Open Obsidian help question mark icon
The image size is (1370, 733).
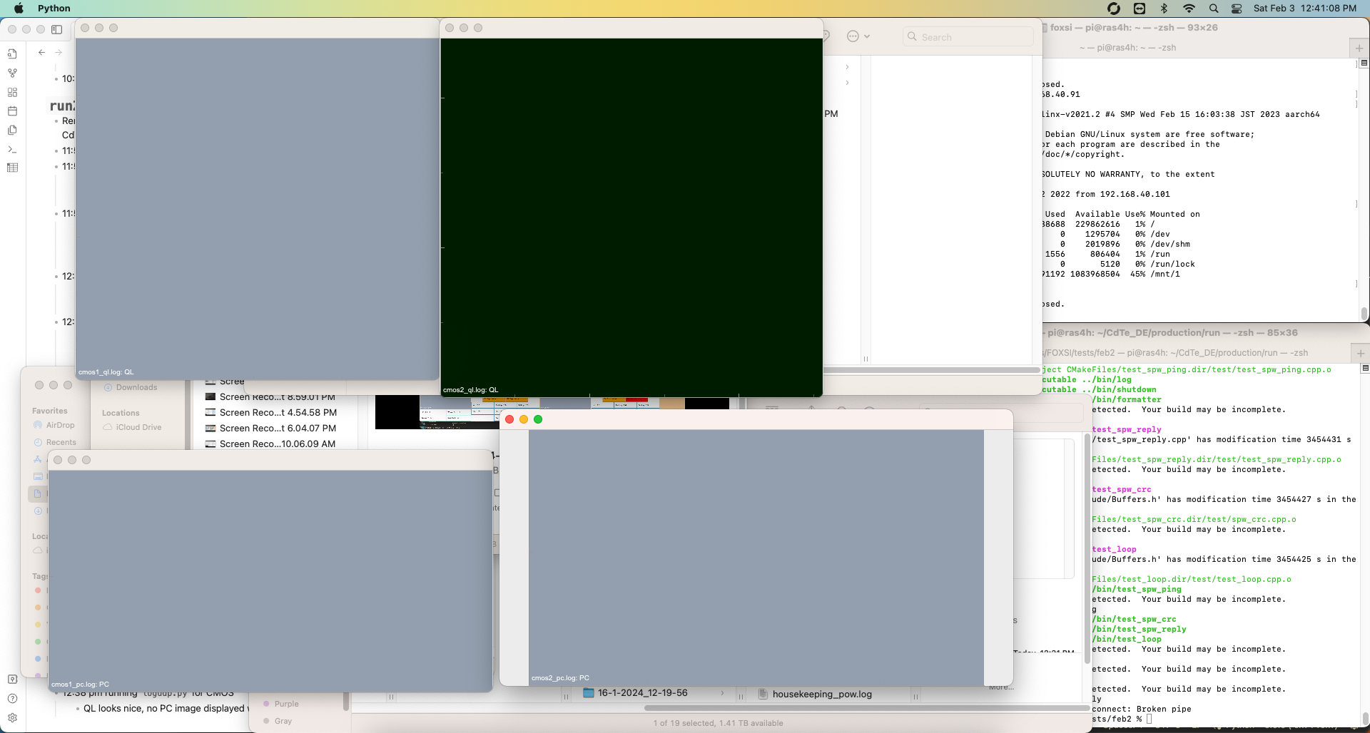(12, 699)
